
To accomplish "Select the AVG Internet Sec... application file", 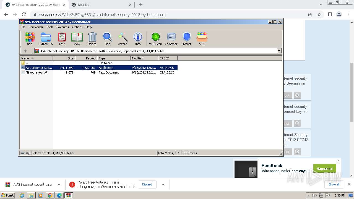I will tap(99, 68).
